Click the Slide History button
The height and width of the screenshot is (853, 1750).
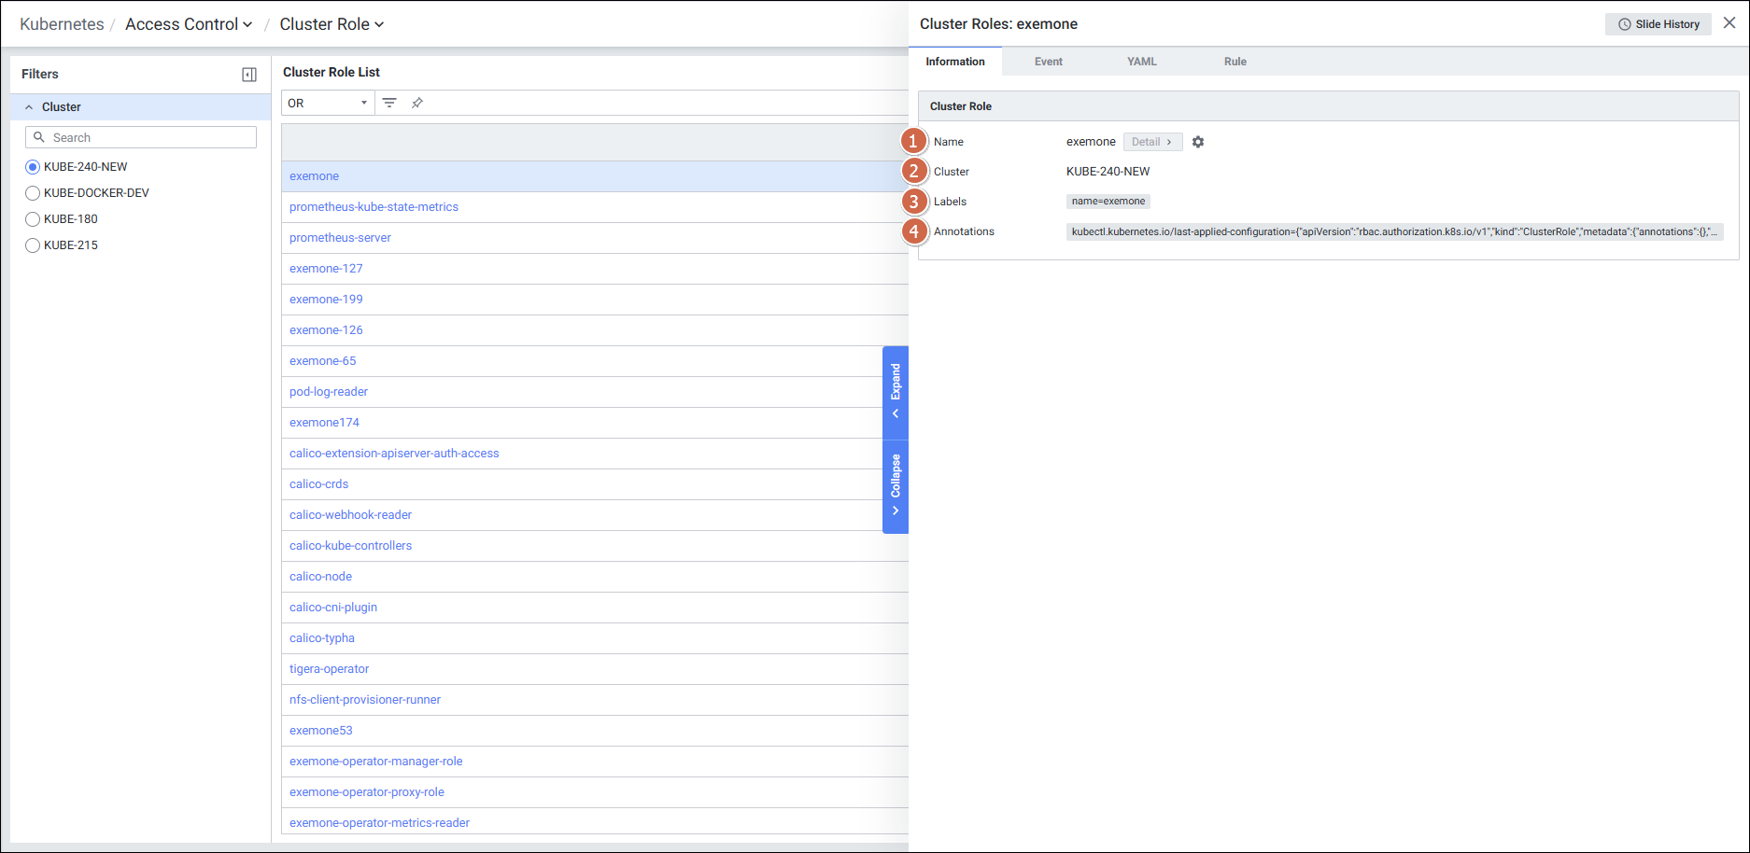pos(1658,24)
